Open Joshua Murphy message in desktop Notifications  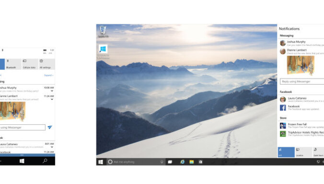point(301,43)
